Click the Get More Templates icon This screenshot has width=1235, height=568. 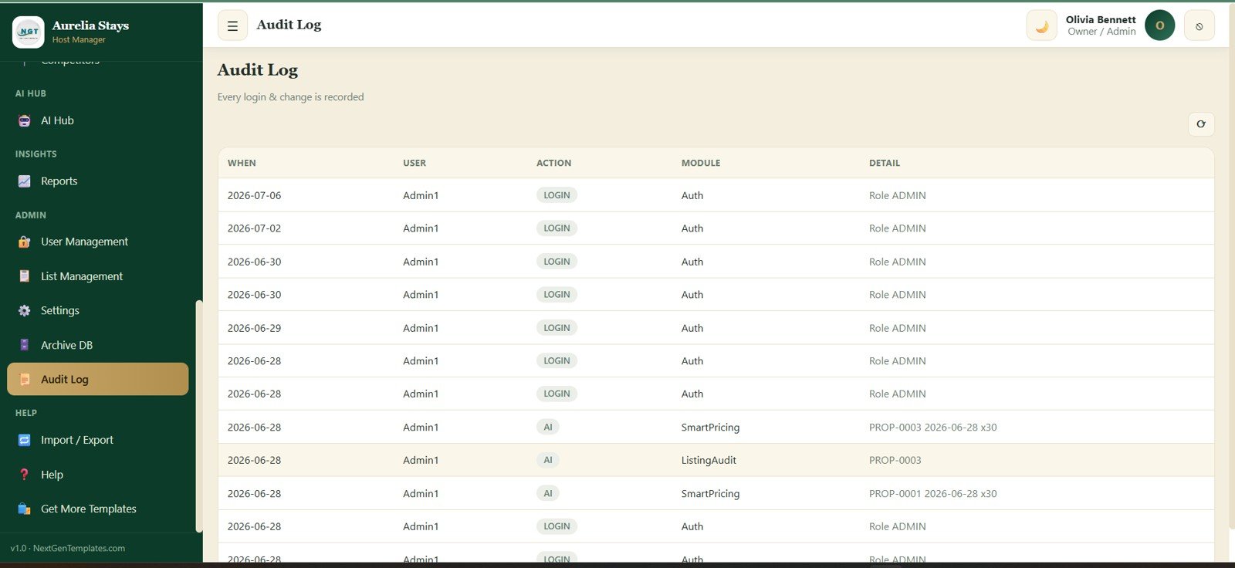(x=25, y=509)
